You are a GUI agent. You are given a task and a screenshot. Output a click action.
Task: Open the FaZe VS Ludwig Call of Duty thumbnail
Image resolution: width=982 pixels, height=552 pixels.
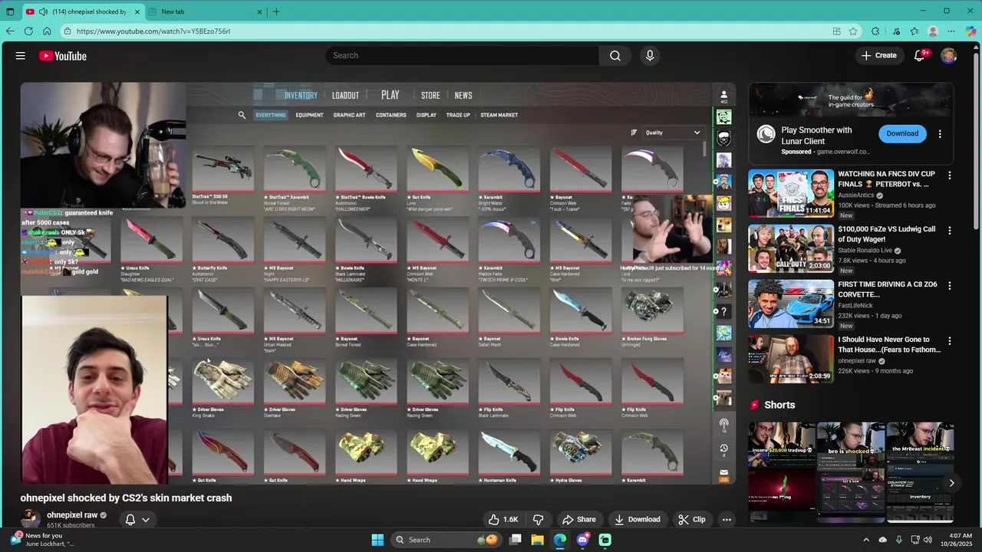tap(791, 248)
